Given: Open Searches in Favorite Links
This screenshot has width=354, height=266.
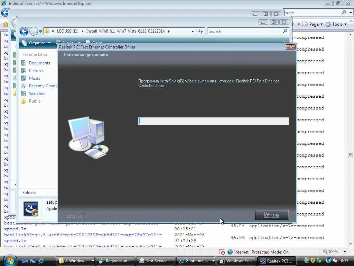Looking at the screenshot, I should pos(37,94).
